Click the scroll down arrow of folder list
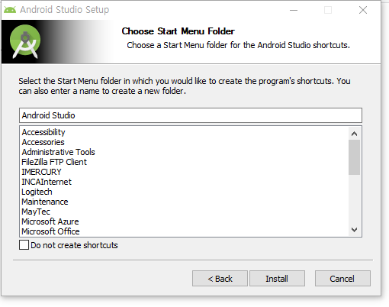The width and height of the screenshot is (389, 307). (x=354, y=230)
